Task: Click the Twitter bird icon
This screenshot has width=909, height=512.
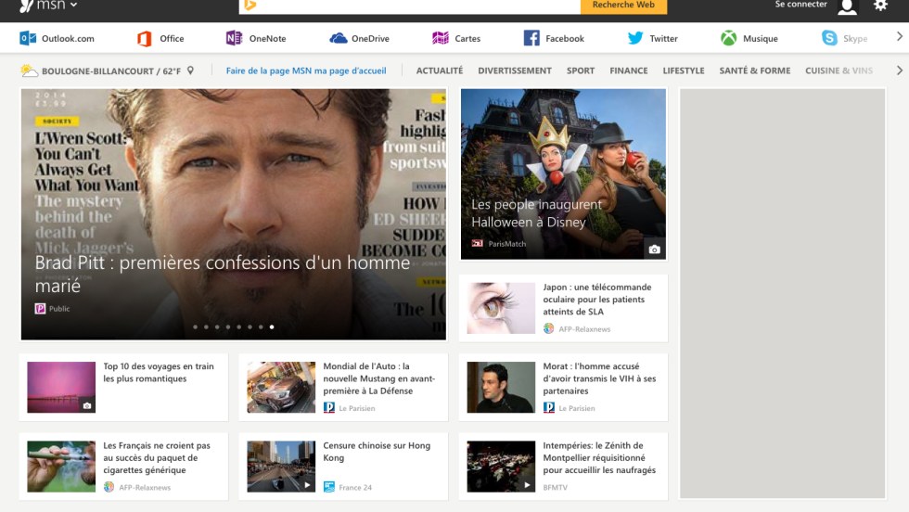Action: pos(635,38)
